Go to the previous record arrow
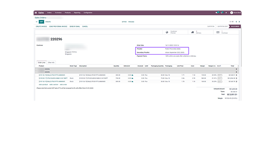This screenshot has width=275, height=167. (236, 22)
